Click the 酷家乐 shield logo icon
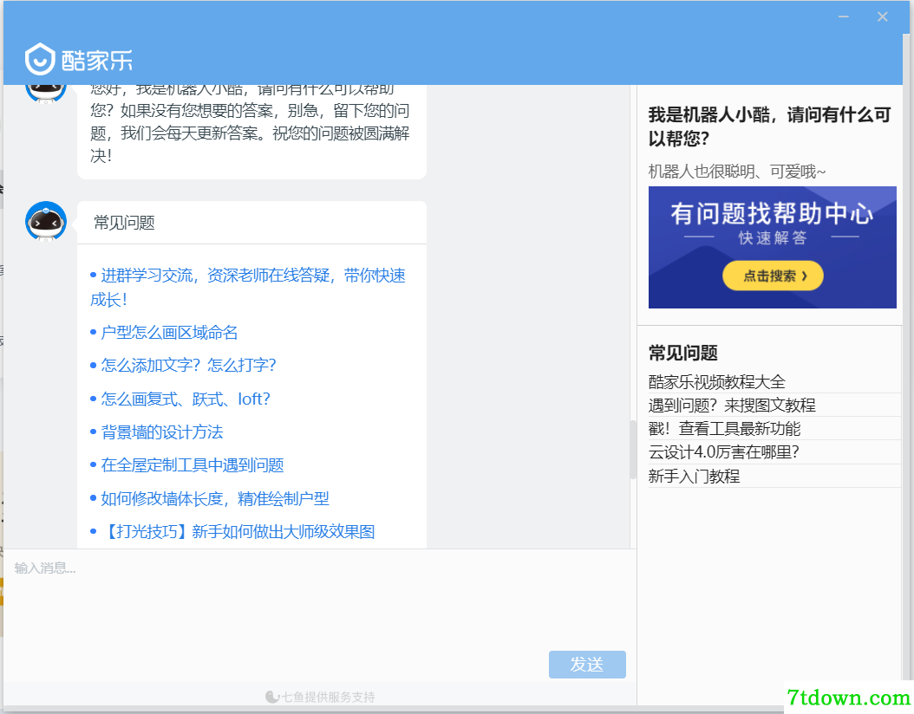 (40, 60)
